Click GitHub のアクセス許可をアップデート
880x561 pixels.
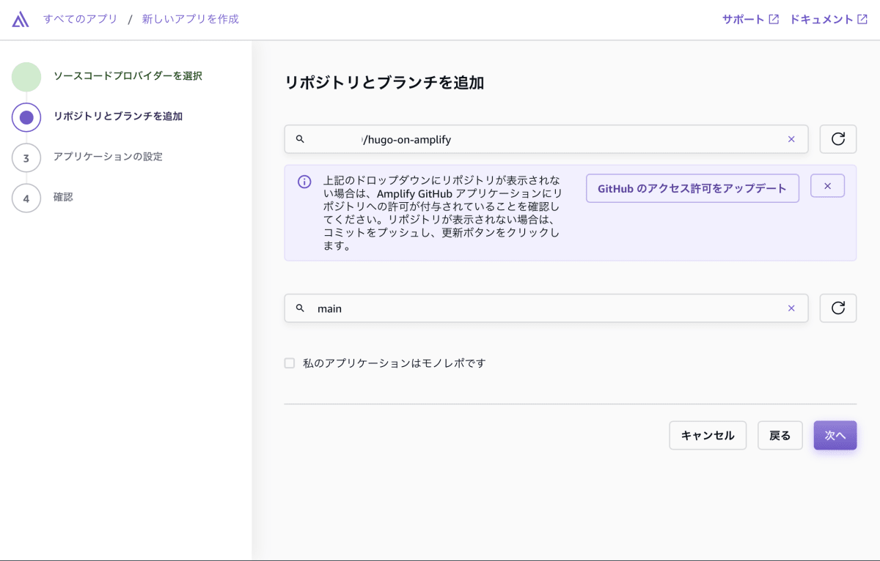[692, 187]
